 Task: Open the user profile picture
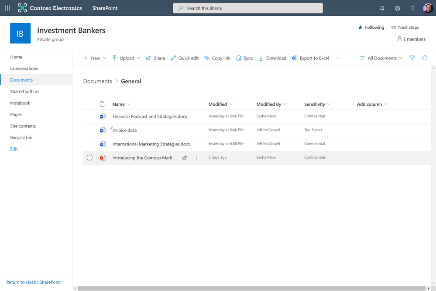428,8
